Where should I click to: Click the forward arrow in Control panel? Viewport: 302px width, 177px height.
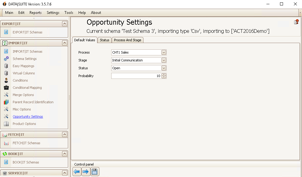coord(86,171)
